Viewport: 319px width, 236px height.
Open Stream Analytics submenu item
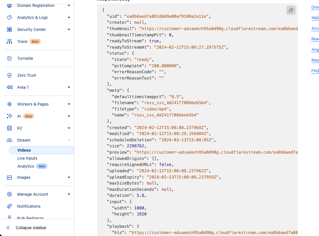pos(26,166)
